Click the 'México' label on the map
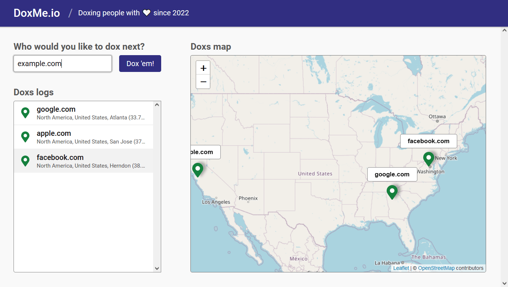Viewport: 508px width, 287px height. (299, 259)
